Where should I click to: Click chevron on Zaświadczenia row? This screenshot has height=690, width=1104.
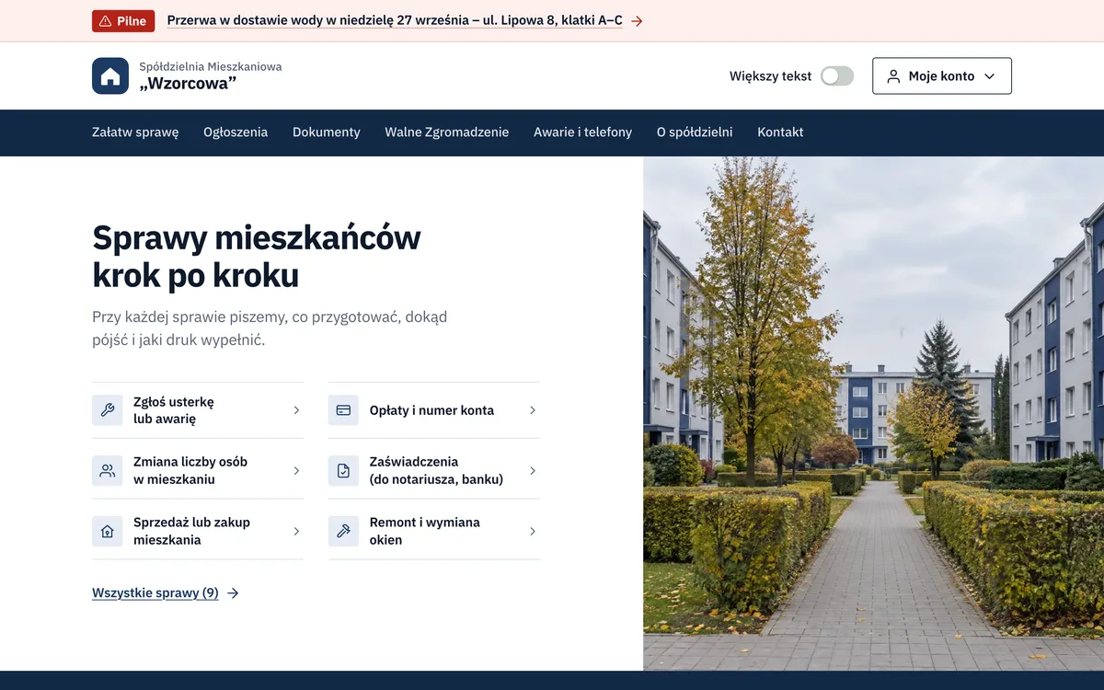[533, 471]
